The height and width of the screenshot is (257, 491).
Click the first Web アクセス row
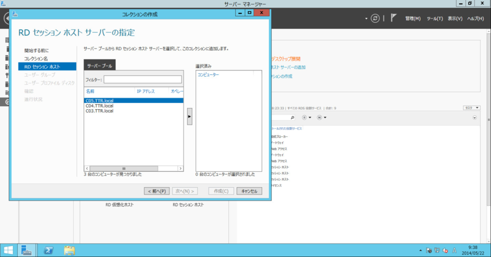pos(279,149)
